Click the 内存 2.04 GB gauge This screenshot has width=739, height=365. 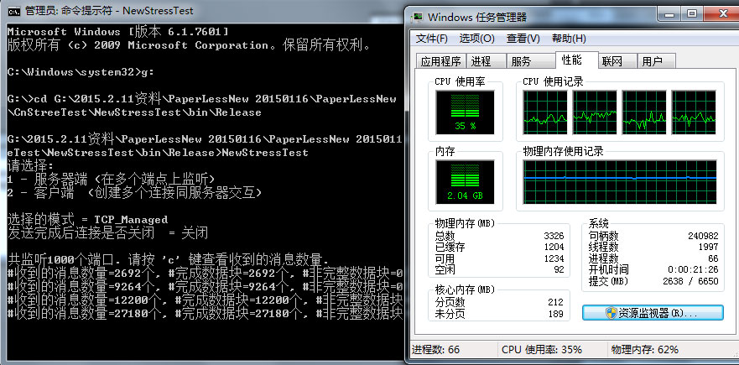click(x=466, y=182)
